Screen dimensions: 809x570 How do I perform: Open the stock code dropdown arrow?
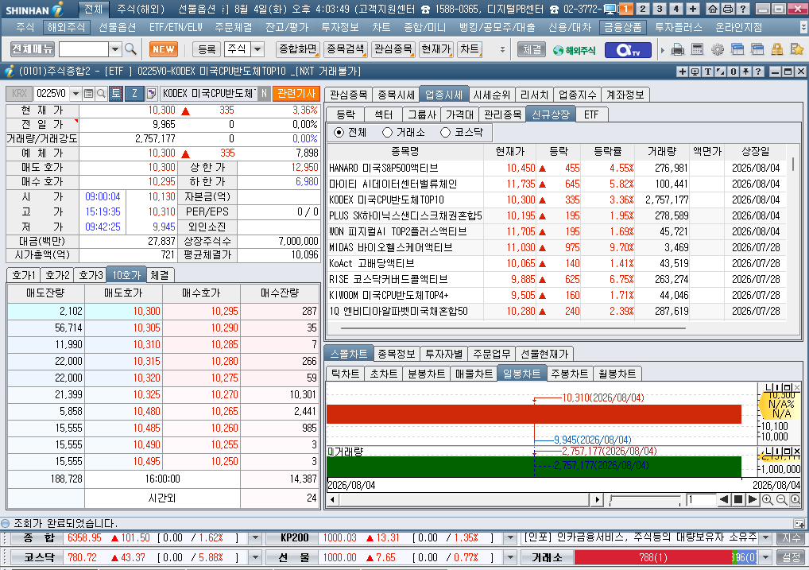tap(75, 94)
